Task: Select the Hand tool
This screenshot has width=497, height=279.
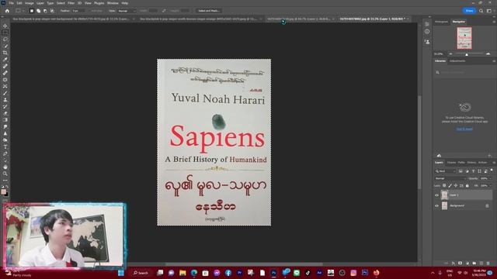Action: coord(5,167)
